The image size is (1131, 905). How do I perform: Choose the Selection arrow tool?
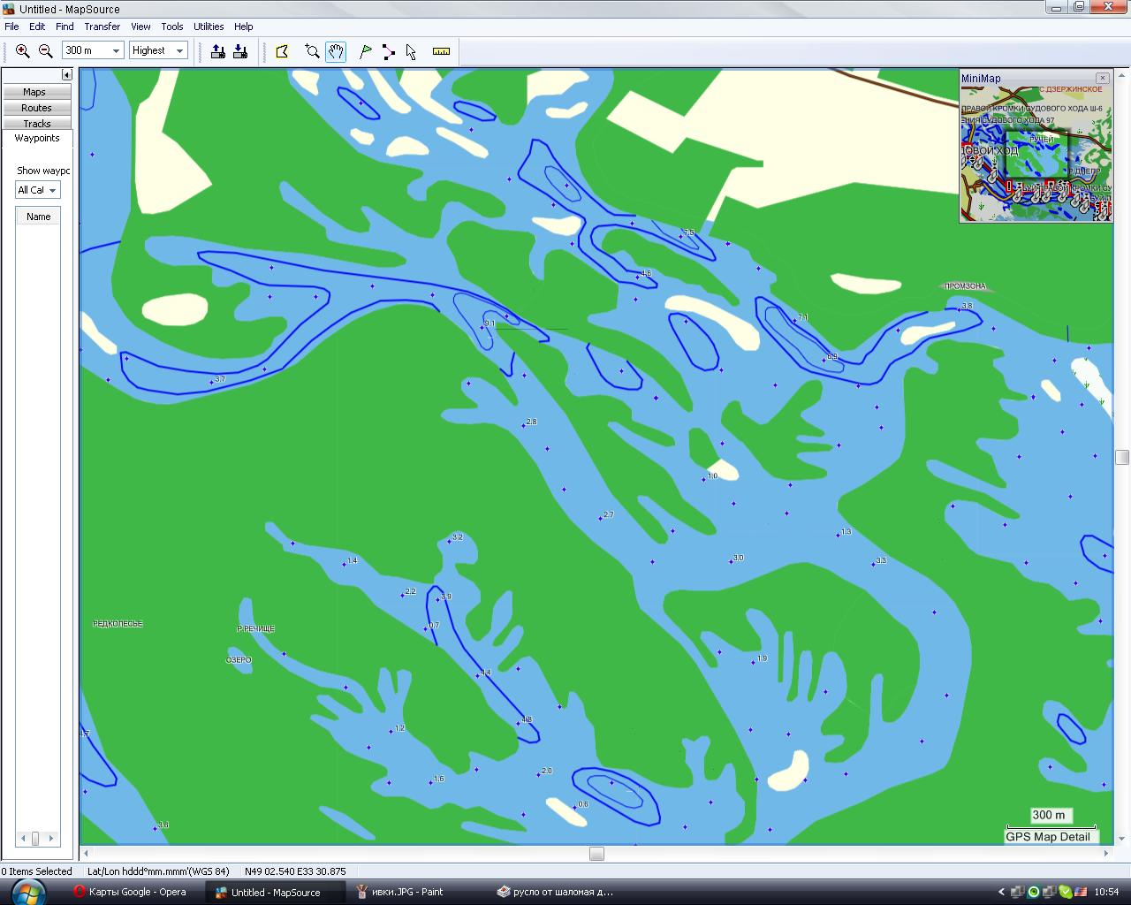click(411, 51)
